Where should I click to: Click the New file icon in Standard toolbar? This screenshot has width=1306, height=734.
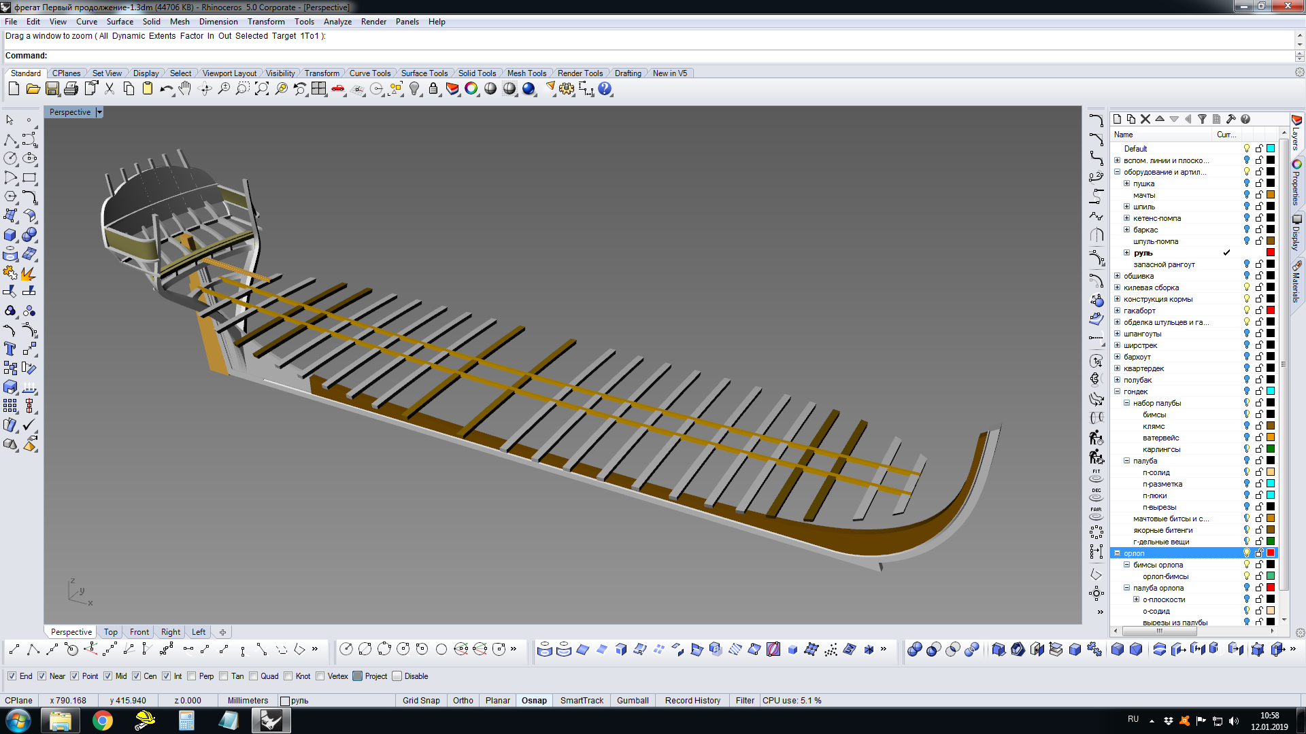pyautogui.click(x=14, y=89)
